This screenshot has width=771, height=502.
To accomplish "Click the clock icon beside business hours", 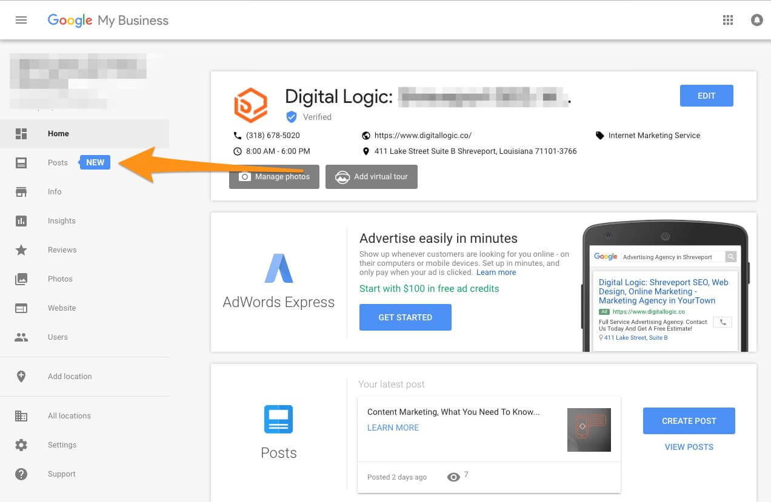I will [238, 151].
